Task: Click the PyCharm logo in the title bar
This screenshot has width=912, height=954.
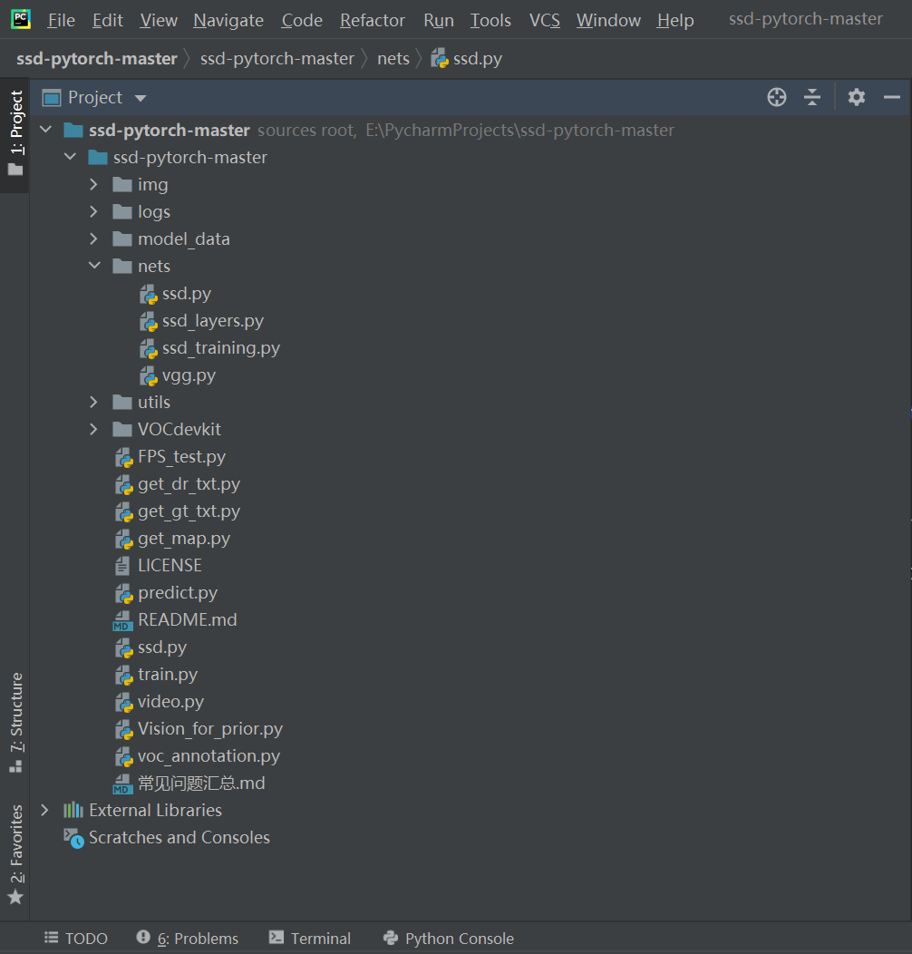Action: tap(20, 19)
